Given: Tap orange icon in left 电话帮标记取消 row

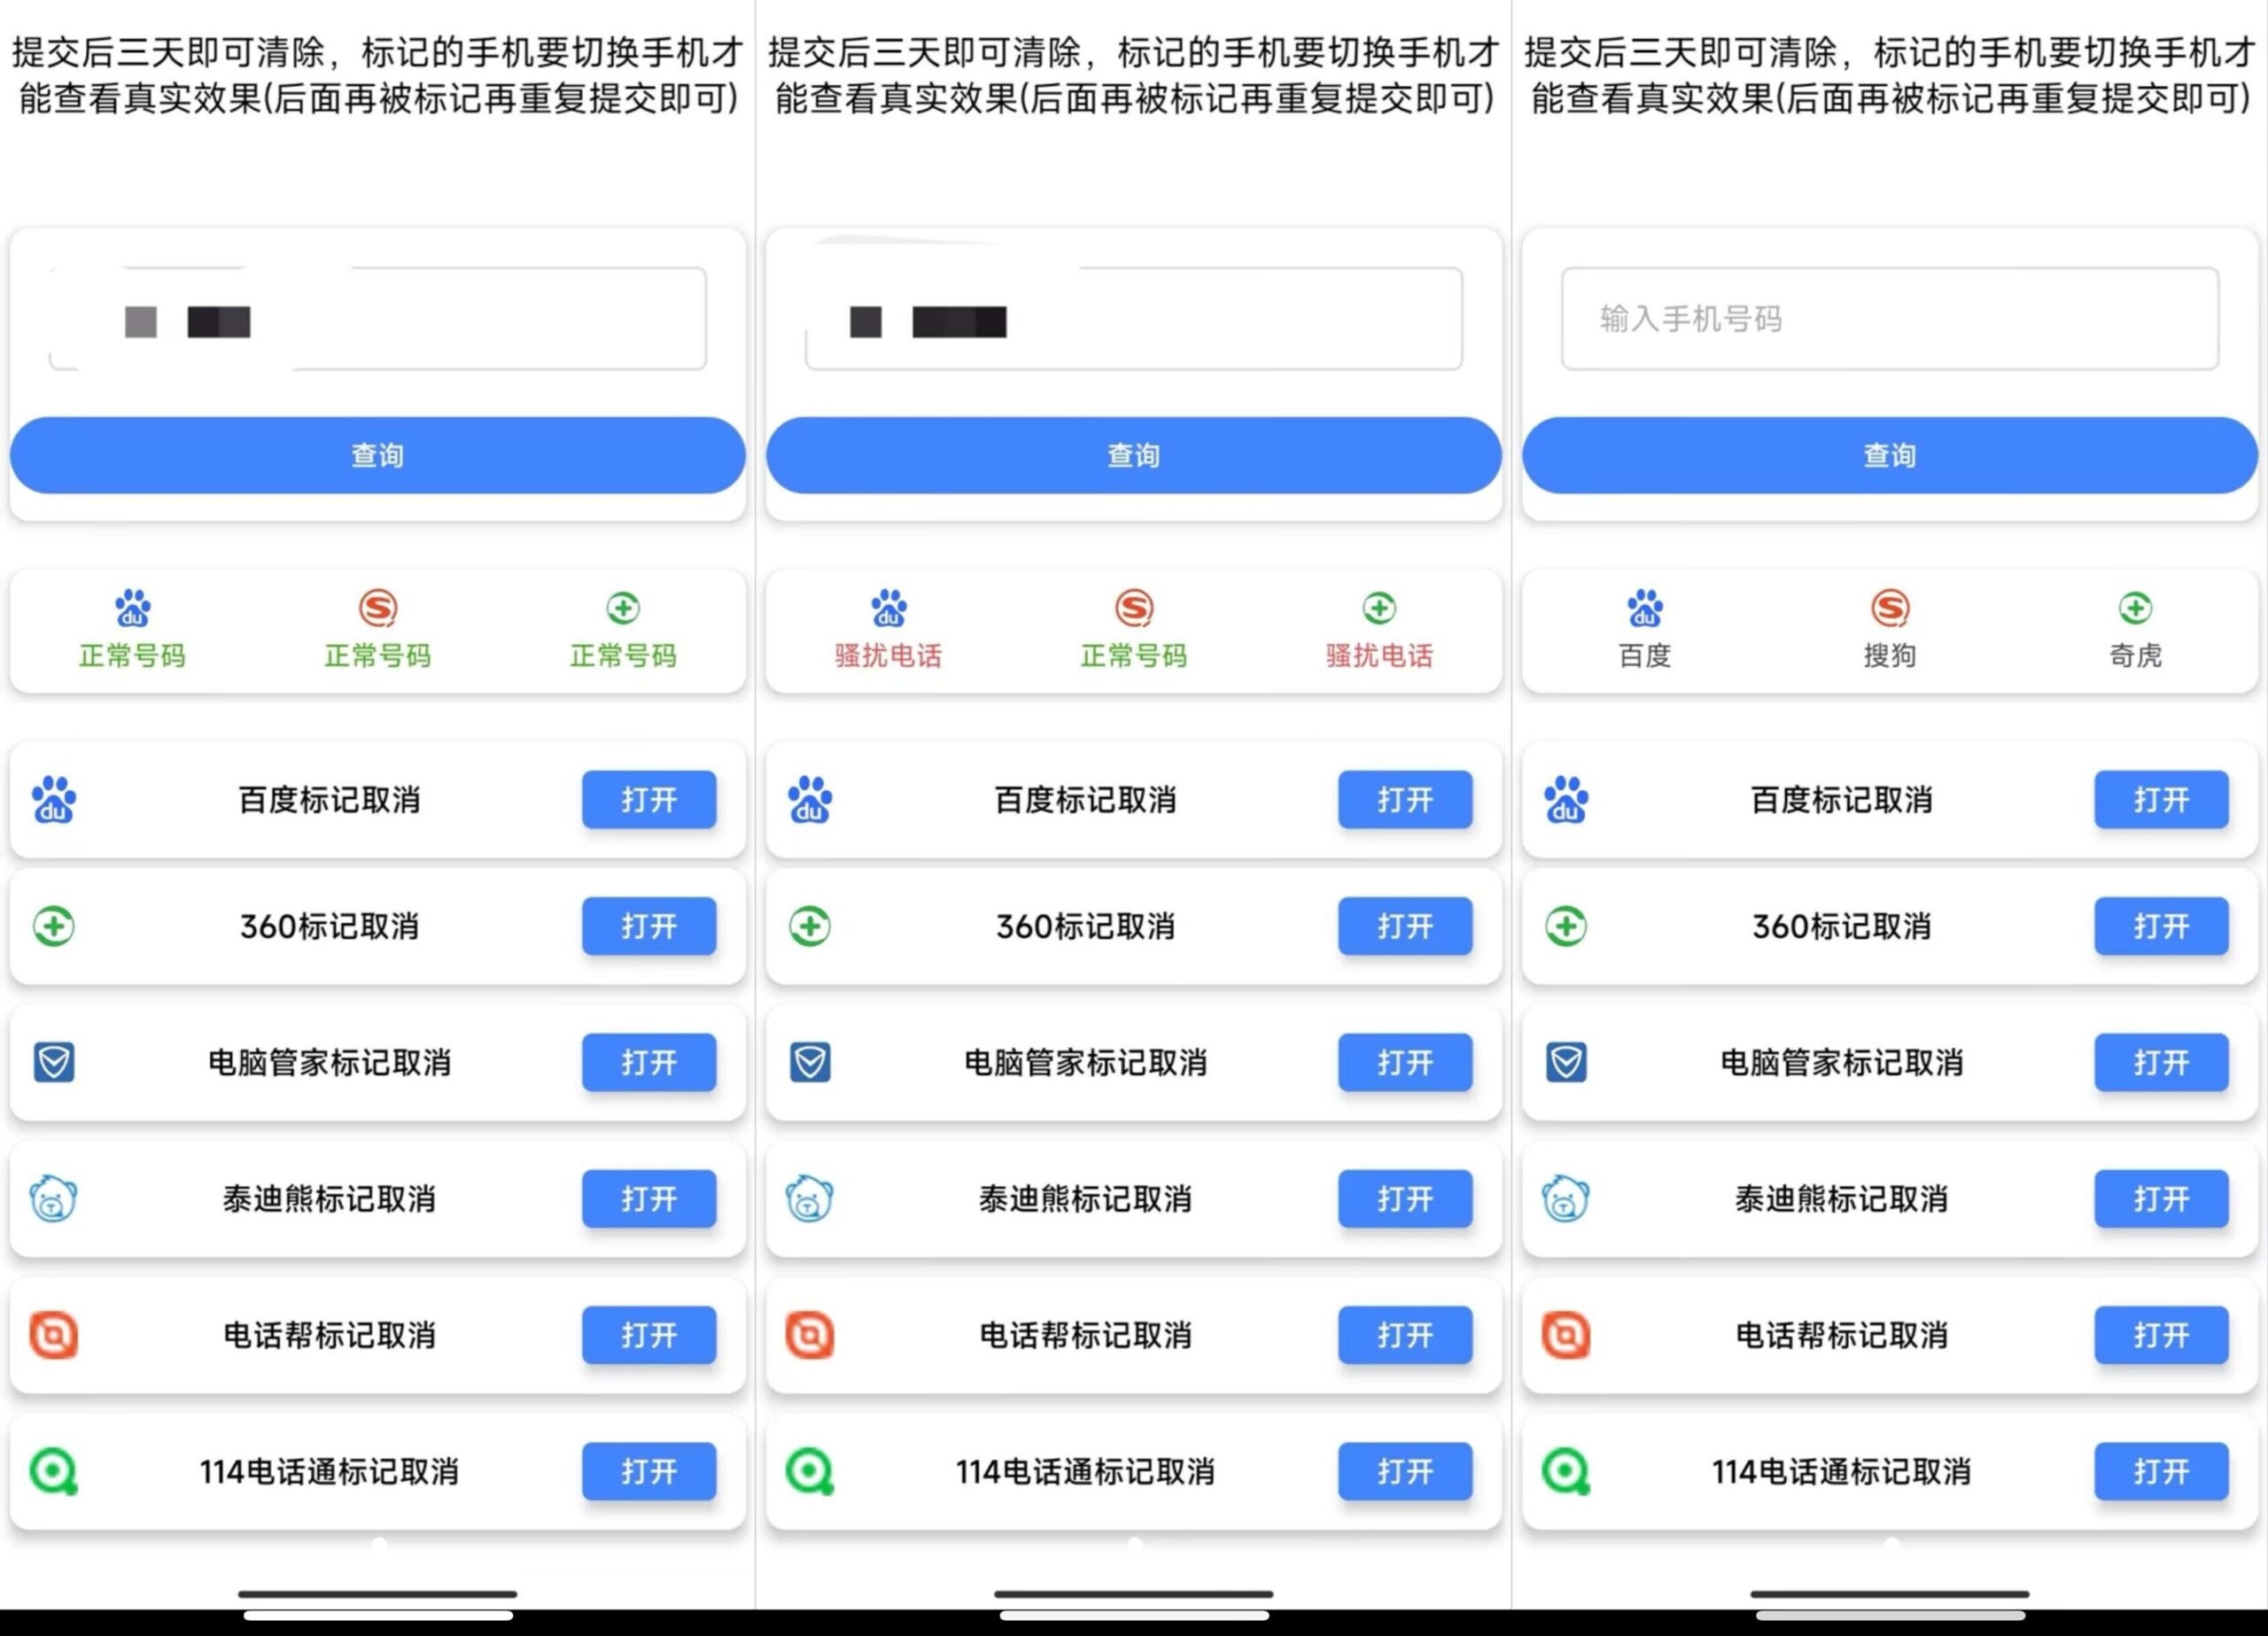Looking at the screenshot, I should [54, 1335].
